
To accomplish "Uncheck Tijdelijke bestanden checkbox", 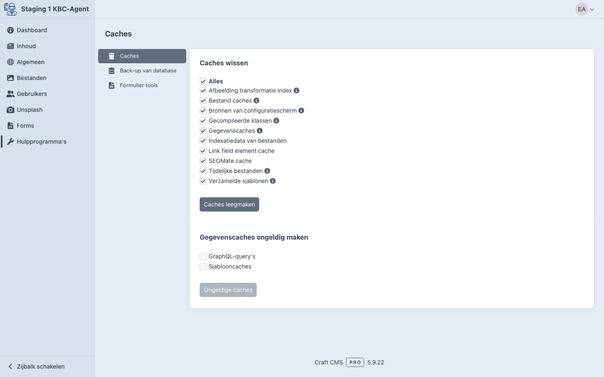I will coord(203,171).
